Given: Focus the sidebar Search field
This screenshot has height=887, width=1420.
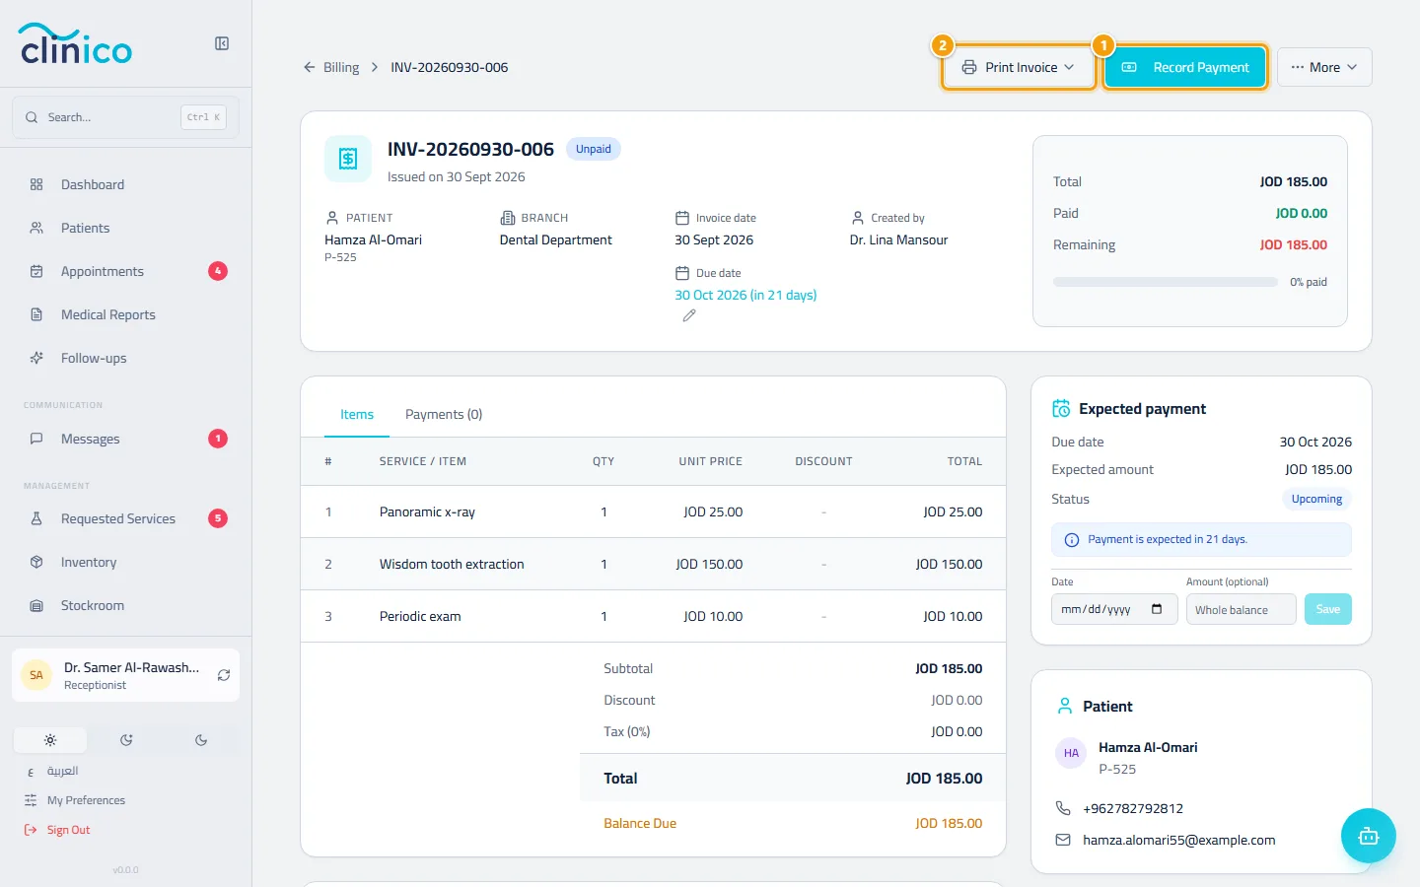Looking at the screenshot, I should coord(125,117).
